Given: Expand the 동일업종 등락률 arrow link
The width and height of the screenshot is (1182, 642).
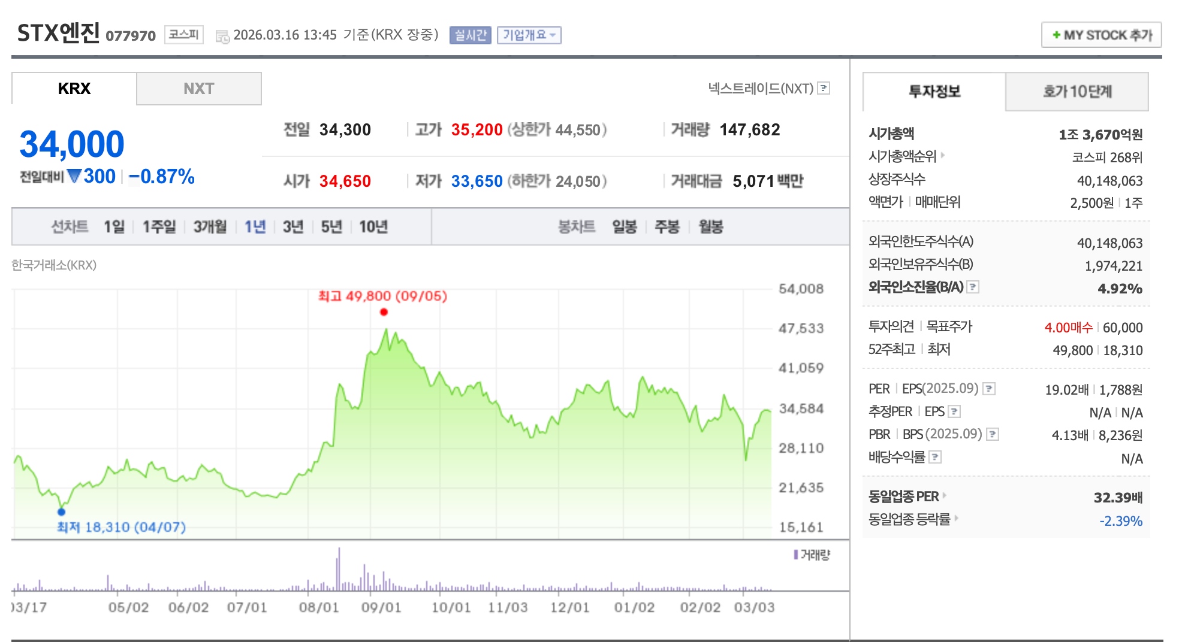Looking at the screenshot, I should coord(956,518).
